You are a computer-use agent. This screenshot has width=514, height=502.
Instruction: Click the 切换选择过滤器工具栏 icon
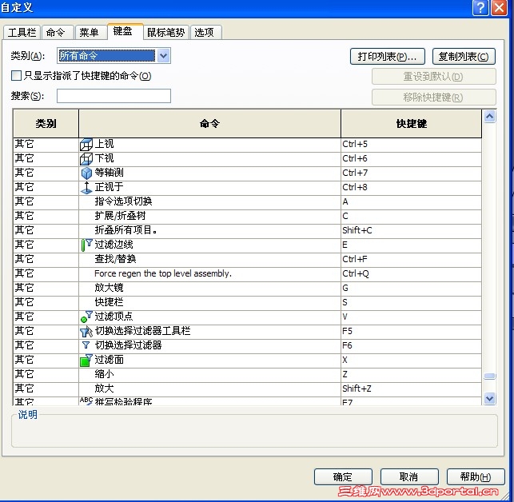click(86, 332)
